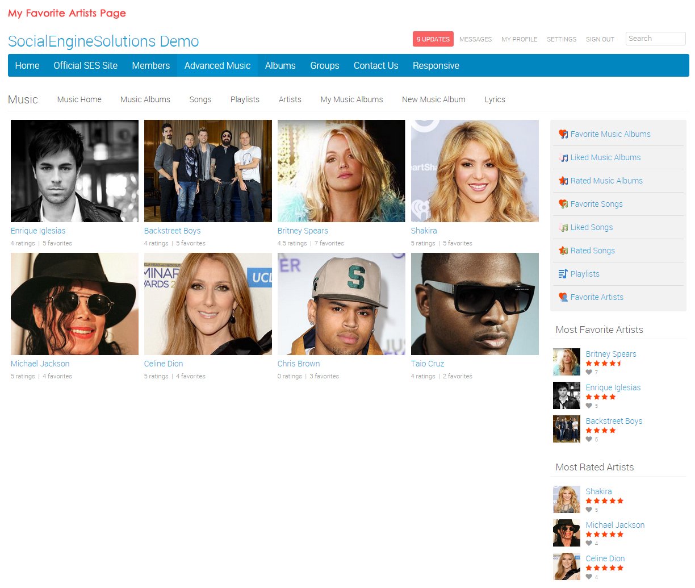Select the Taio Cruz artist thumbnail
Image resolution: width=695 pixels, height=588 pixels.
pos(475,304)
